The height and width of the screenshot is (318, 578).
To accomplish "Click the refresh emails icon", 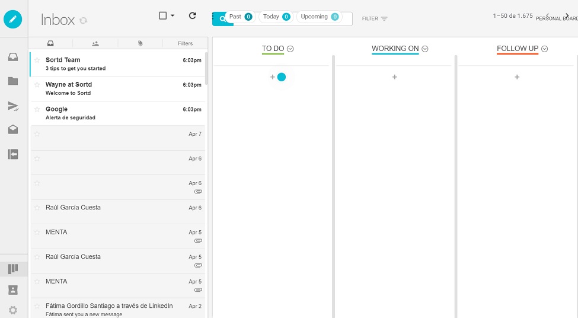I will (192, 16).
